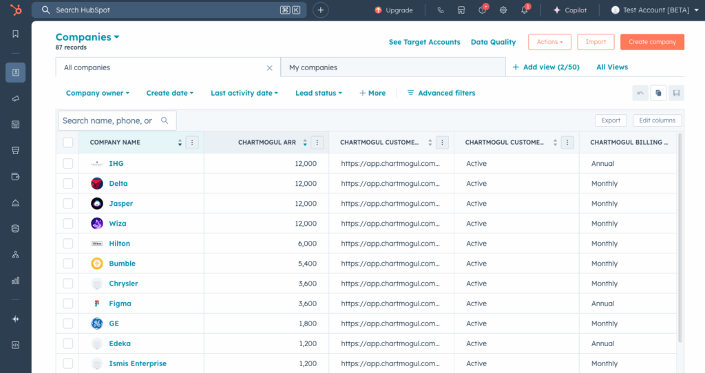The image size is (705, 373).
Task: Select the Figma row checkbox
Action: pyautogui.click(x=68, y=303)
